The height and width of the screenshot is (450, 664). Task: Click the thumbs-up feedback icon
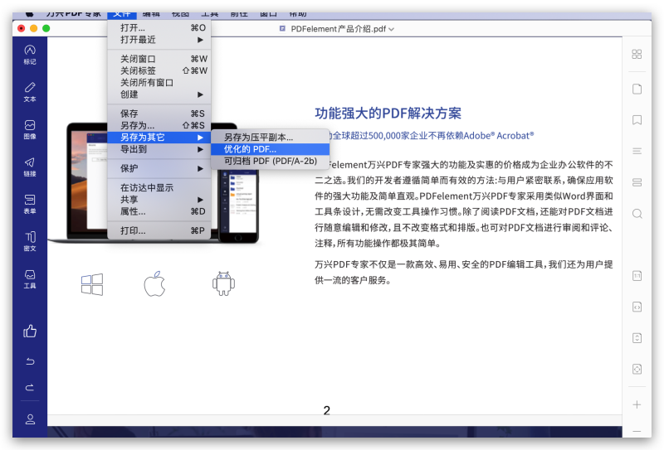(x=30, y=331)
